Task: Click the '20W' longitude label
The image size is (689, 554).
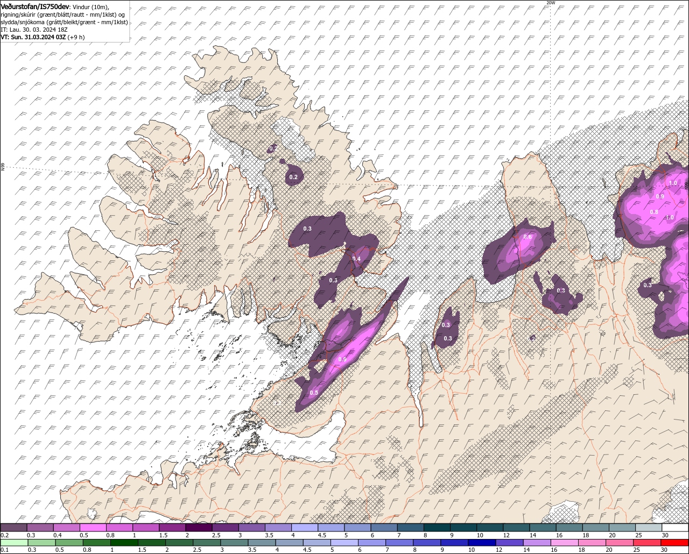Action: tap(550, 3)
